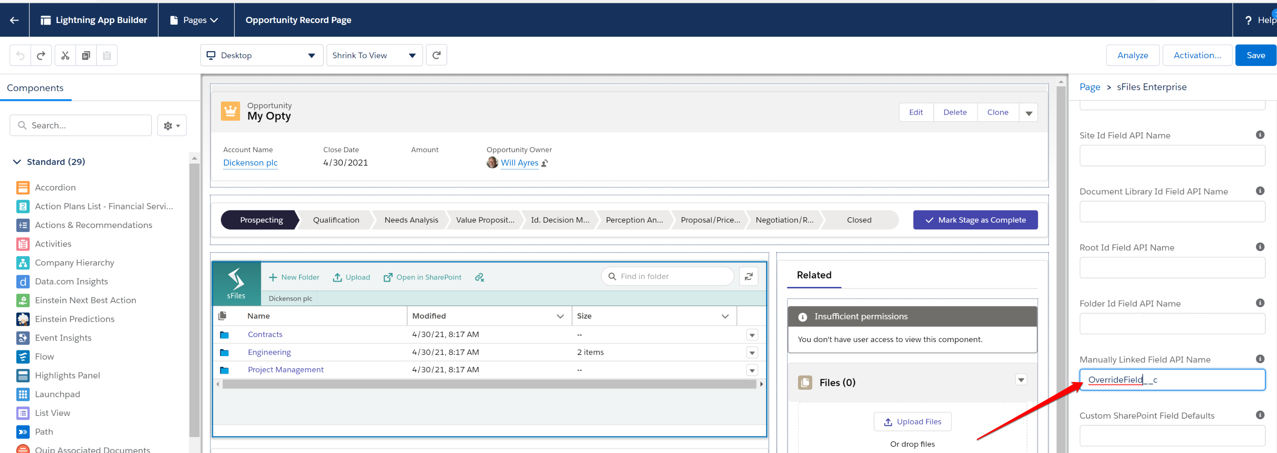
Task: Select the Qualification stage
Action: [x=336, y=220]
